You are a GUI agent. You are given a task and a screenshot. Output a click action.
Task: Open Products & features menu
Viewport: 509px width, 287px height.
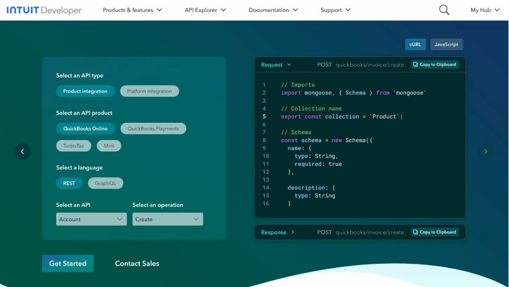(x=132, y=10)
